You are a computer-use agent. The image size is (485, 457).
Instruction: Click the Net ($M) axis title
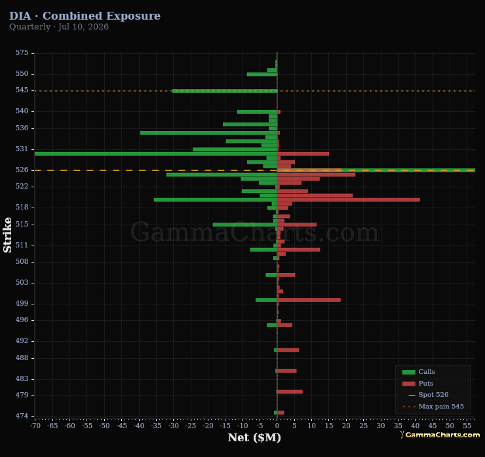click(x=254, y=437)
